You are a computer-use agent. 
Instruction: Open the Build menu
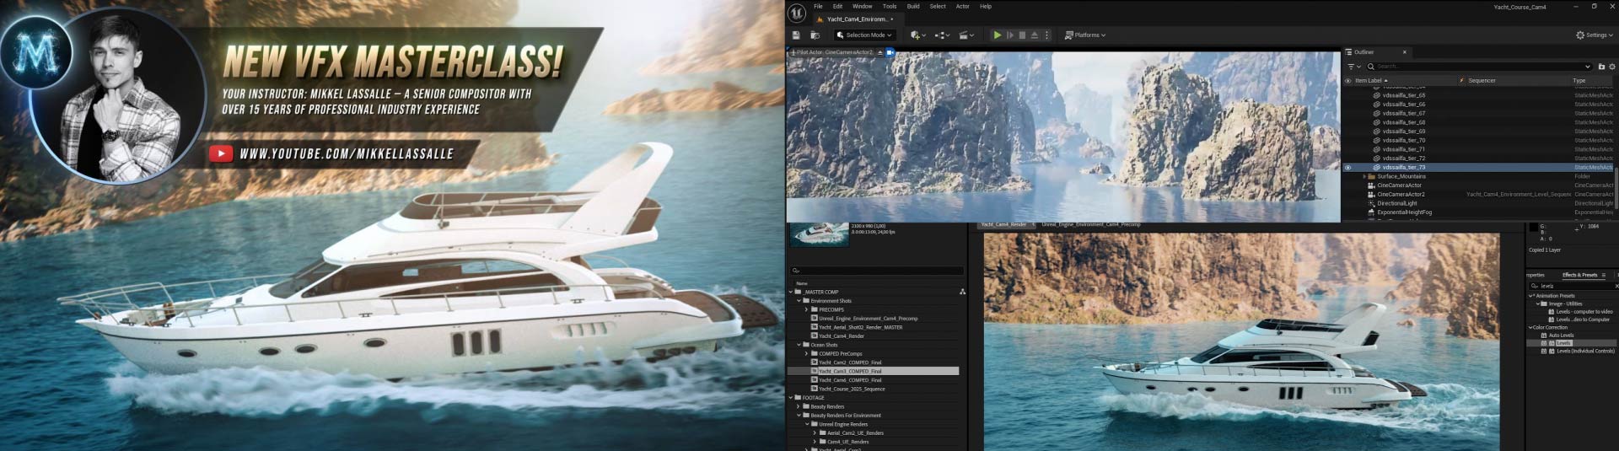coord(913,7)
